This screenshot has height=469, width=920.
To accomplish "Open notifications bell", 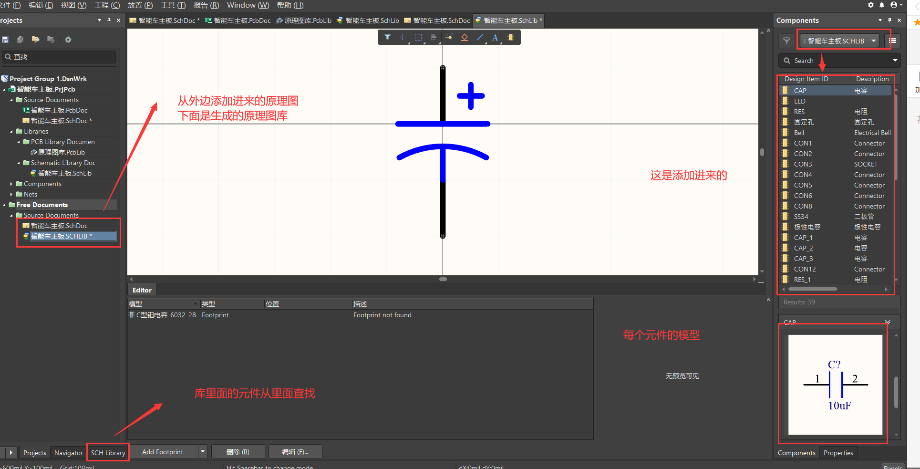I will (882, 5).
